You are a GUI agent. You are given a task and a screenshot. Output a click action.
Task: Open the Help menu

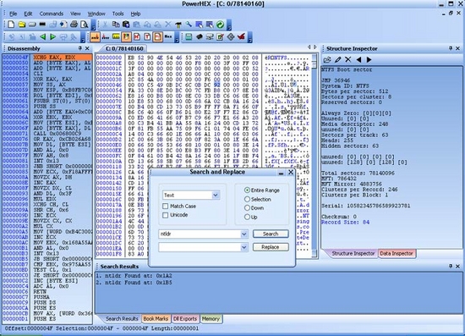pos(135,14)
